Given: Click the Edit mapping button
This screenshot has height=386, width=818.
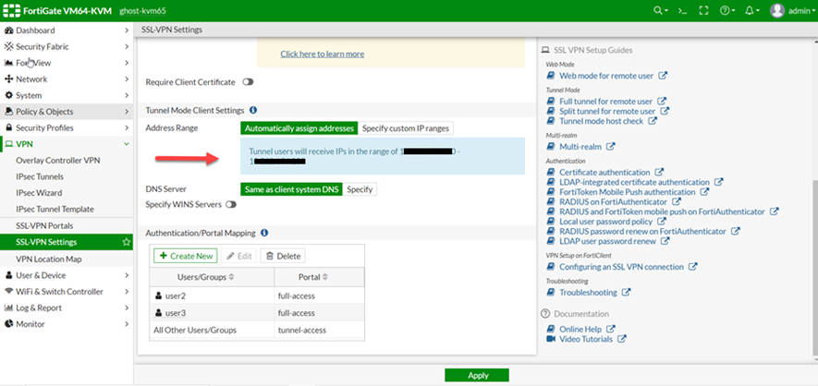Looking at the screenshot, I should [239, 256].
